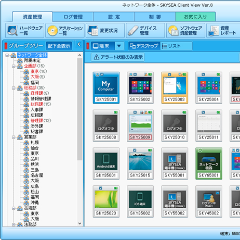Click the 品川 group icon
Viewport: 240px width, 240px height.
coord(26,159)
